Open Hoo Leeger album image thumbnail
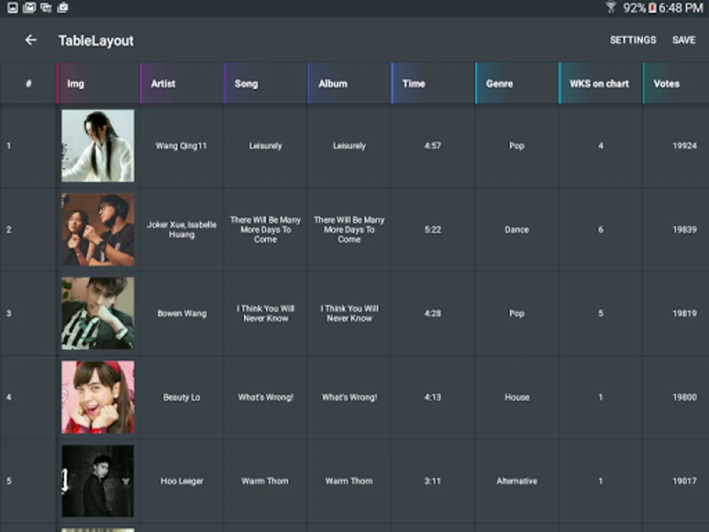Viewport: 709px width, 532px height. (98, 481)
